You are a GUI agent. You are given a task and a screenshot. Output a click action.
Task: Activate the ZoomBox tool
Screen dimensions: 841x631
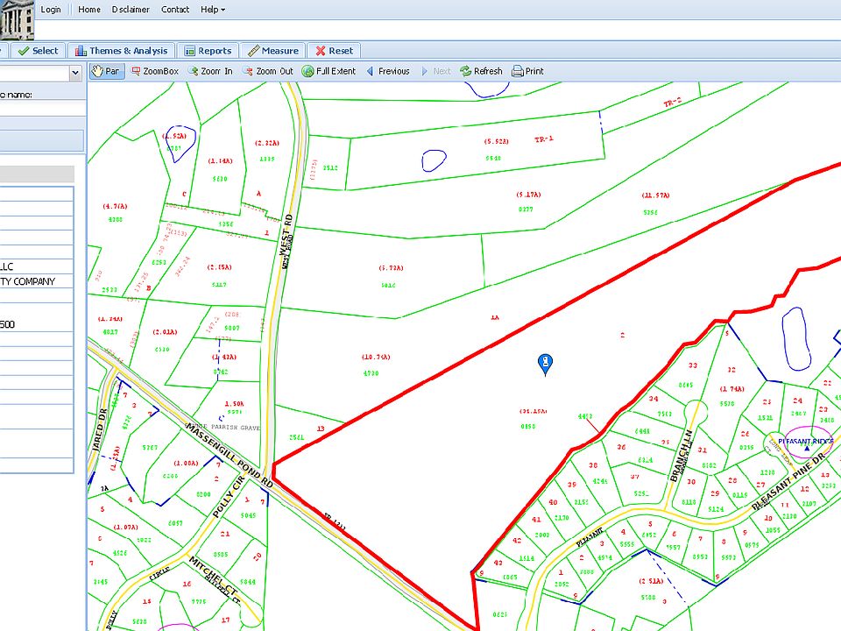(x=155, y=71)
